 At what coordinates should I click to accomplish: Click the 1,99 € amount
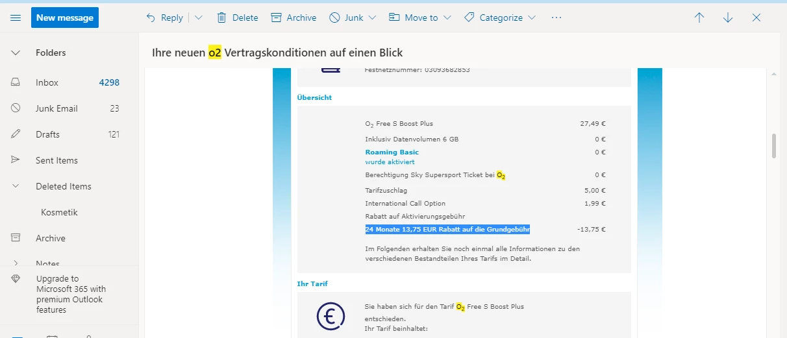(595, 203)
